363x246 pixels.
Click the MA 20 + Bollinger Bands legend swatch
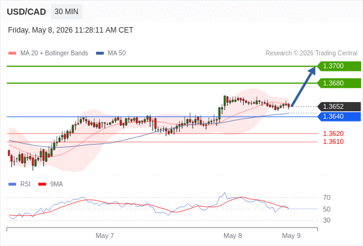pos(12,54)
